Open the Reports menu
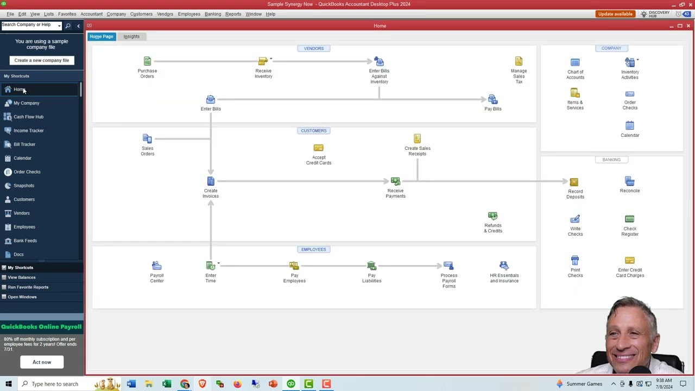Image resolution: width=695 pixels, height=391 pixels. [x=233, y=14]
